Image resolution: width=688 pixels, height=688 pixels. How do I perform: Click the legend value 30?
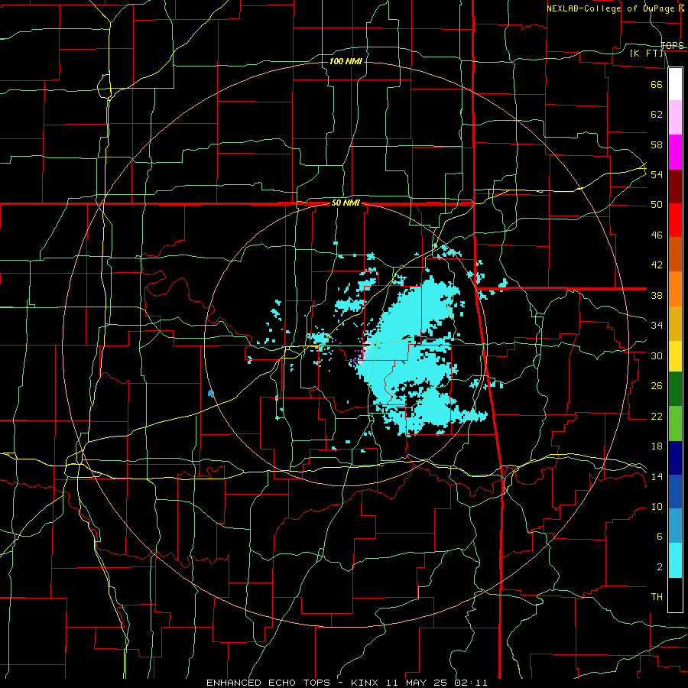tap(657, 355)
